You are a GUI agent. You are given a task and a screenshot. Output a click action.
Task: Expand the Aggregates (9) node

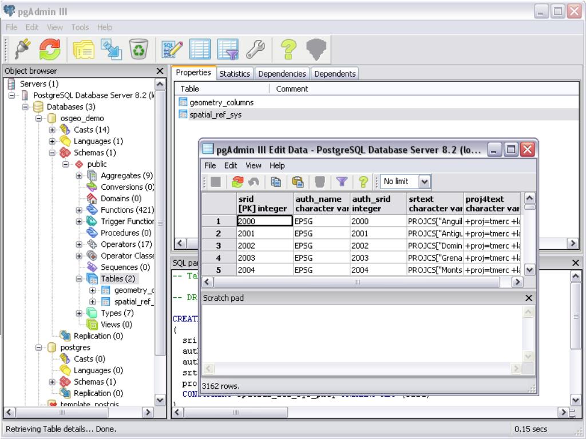(x=79, y=175)
